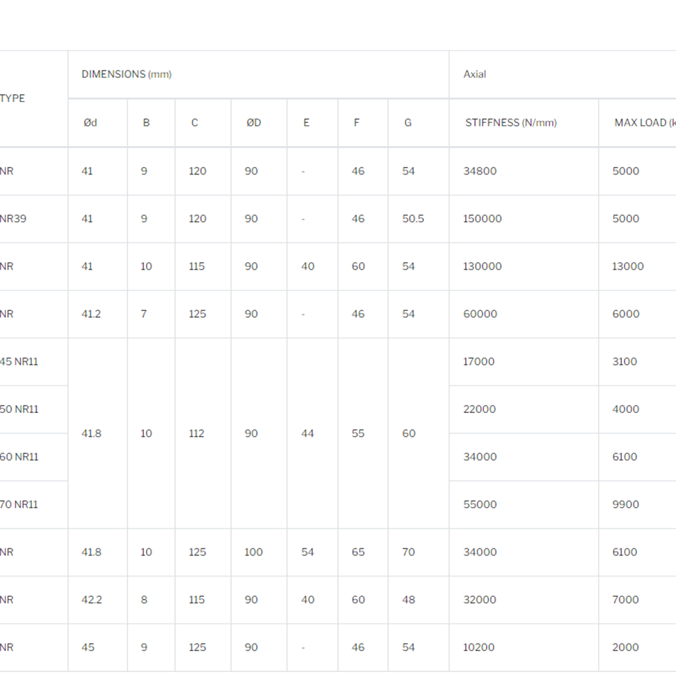The height and width of the screenshot is (676, 676).
Task: Select the 70 NR11 type cell
Action: coord(19,504)
